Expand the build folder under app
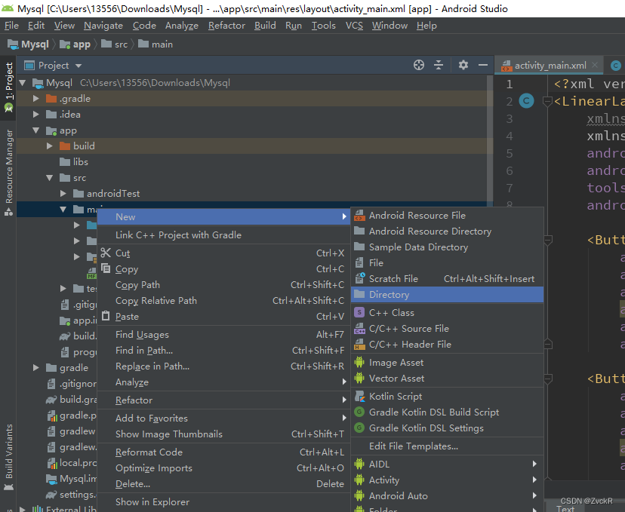Screen dimensions: 625x512 coord(49,146)
